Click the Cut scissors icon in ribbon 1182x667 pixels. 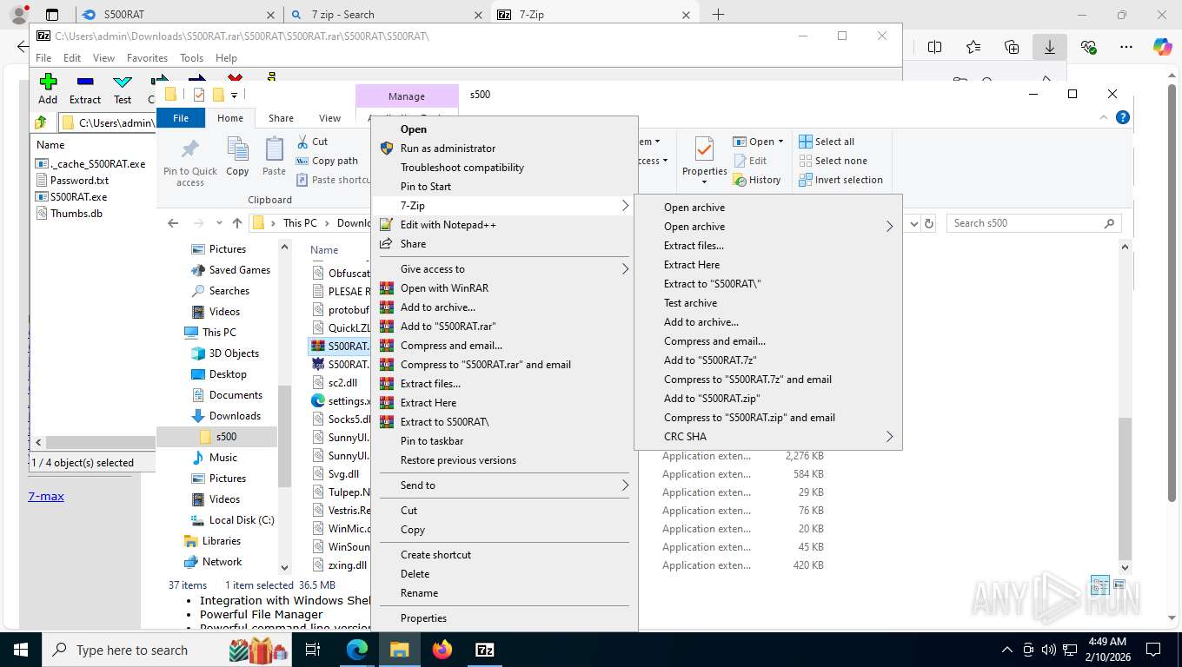[302, 142]
